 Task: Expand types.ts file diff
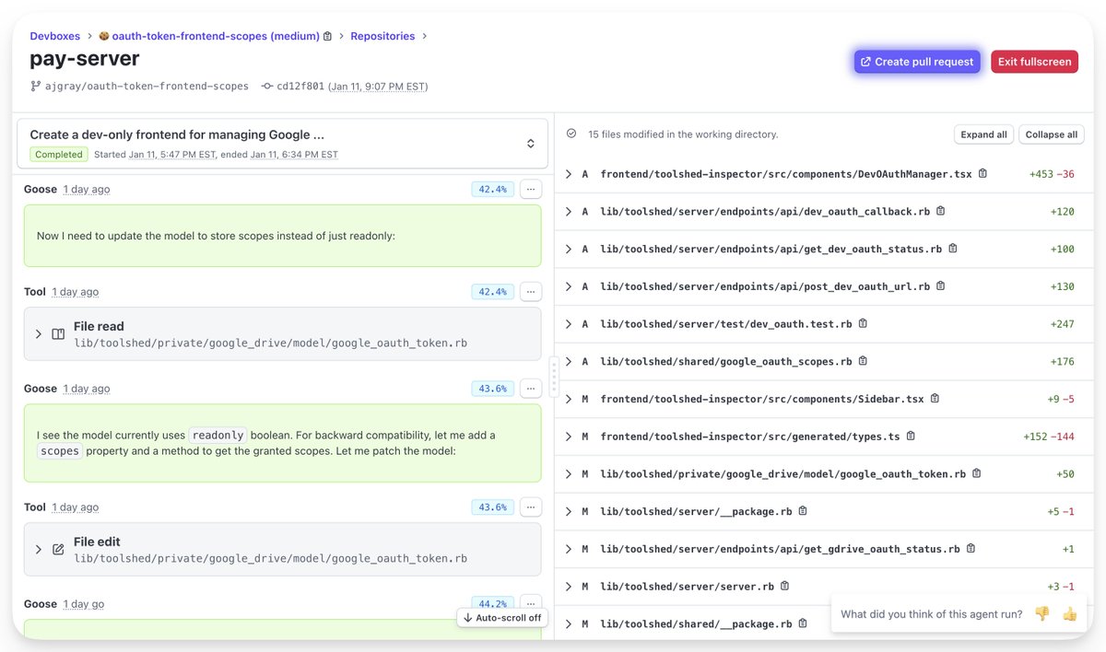tap(569, 436)
